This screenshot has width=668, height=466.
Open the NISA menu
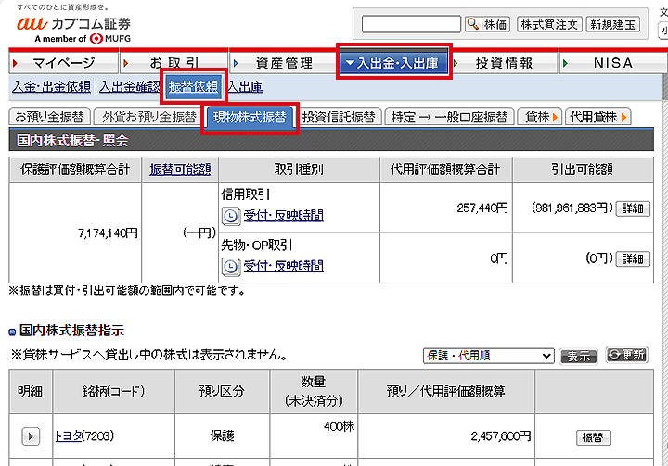(x=613, y=63)
